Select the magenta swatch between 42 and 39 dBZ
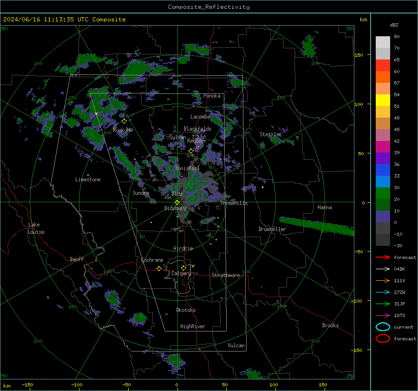418x391 pixels. point(383,147)
